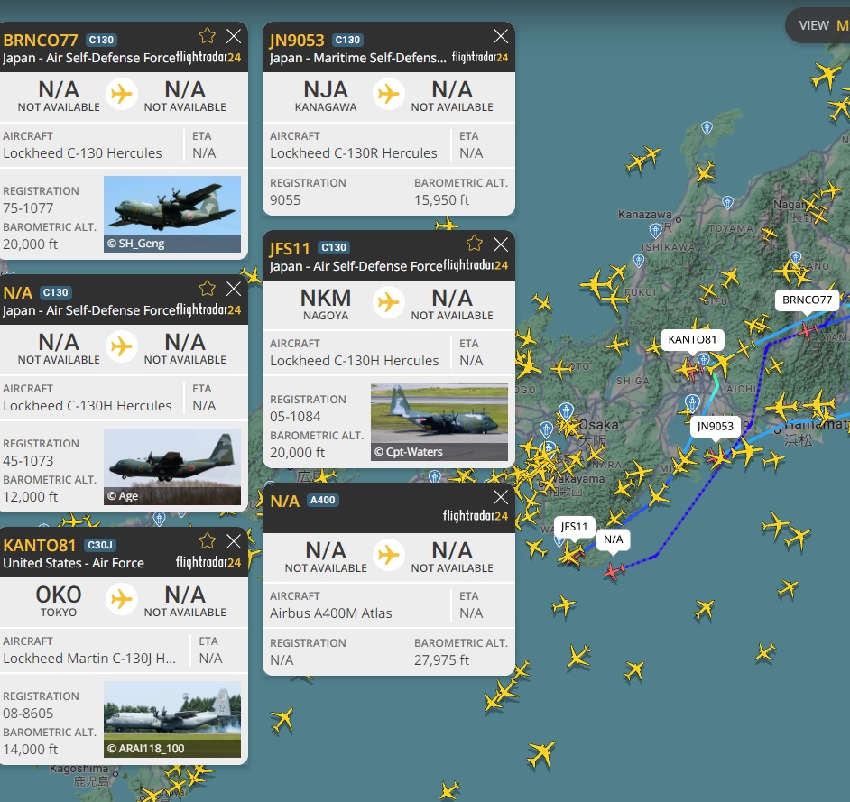Click the C130 badge on JFS11 card
Screen dimensions: 850x802
[x=333, y=248]
